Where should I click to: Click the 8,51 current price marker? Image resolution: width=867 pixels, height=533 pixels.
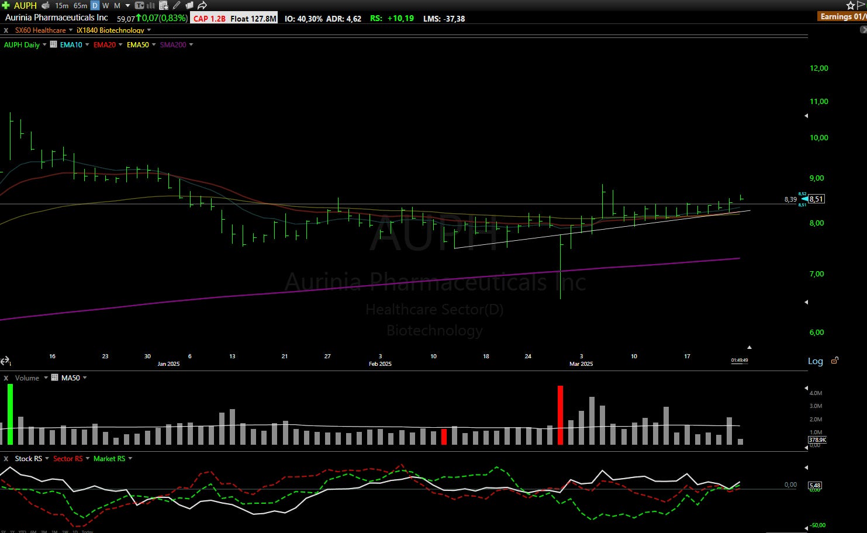click(816, 199)
